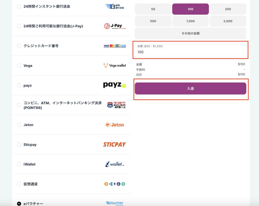
Task: Select the POINT66 convenience store radio button
Action: click(19, 105)
